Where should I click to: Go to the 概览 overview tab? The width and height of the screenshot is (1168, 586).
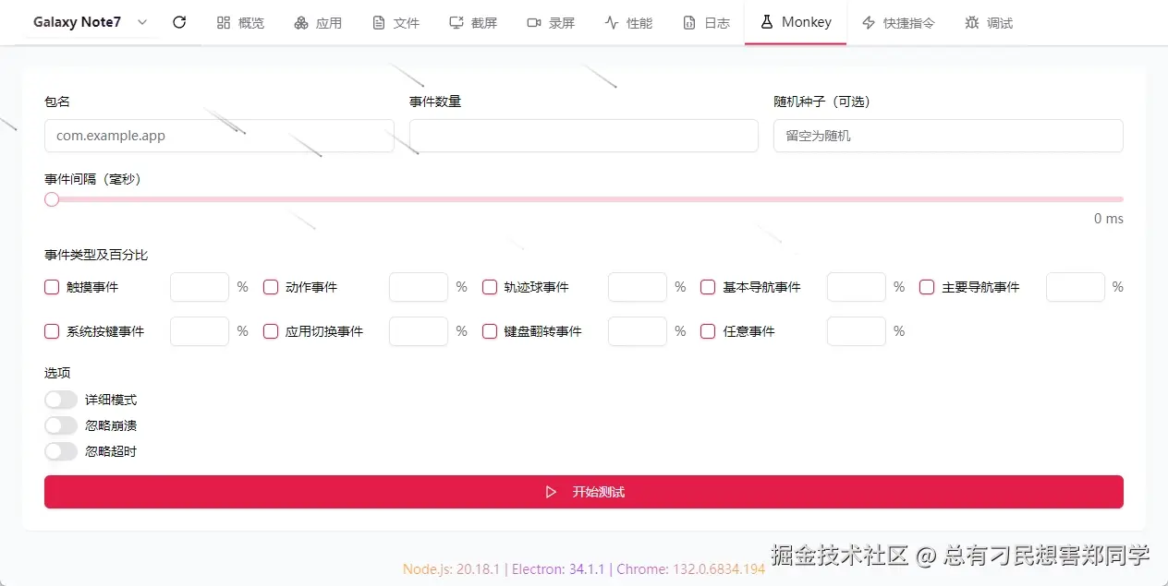240,22
